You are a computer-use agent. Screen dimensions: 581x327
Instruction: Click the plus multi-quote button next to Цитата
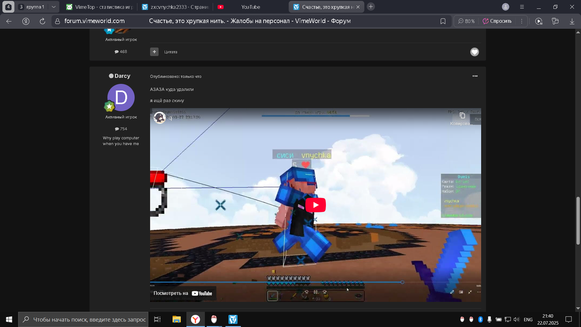tap(154, 52)
